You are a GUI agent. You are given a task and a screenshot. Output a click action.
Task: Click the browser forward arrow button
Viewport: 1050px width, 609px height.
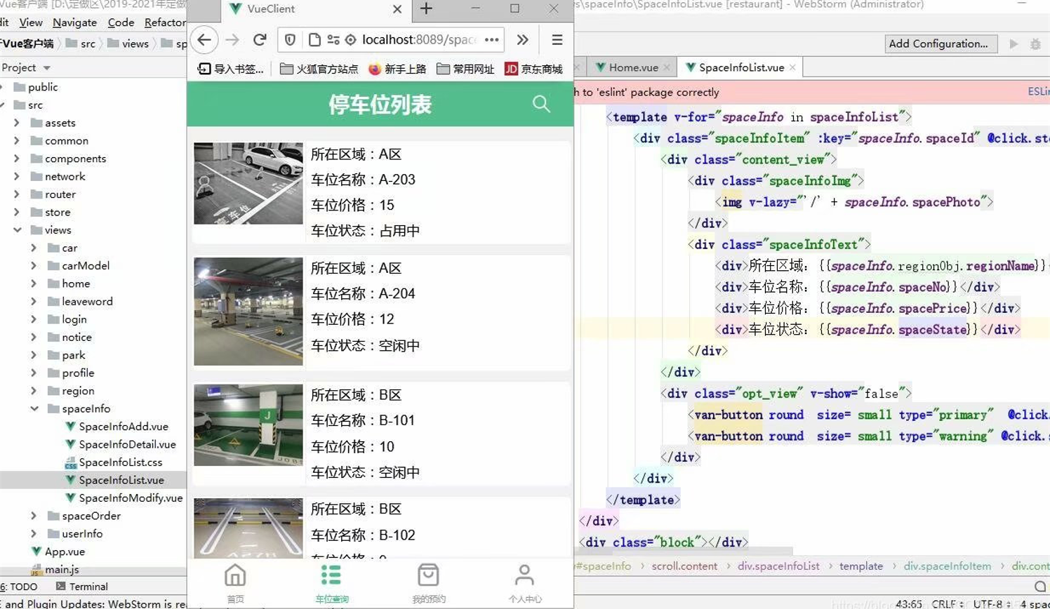coord(232,40)
